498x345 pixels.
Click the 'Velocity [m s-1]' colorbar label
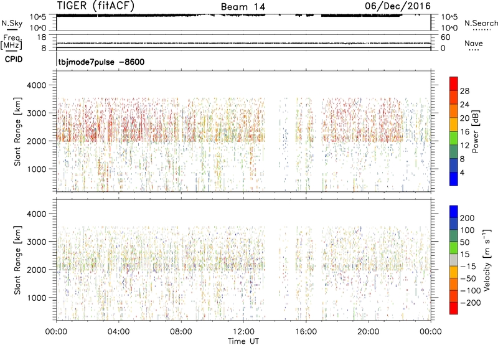click(x=487, y=260)
